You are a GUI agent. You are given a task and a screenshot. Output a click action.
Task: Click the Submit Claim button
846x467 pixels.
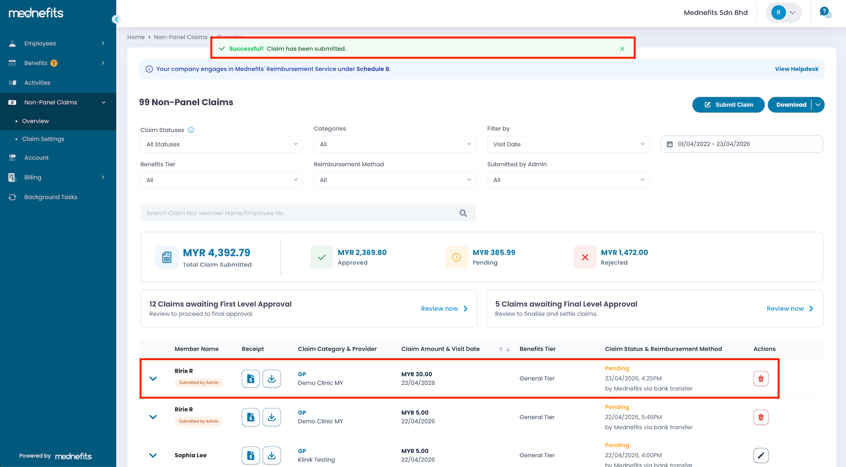(x=728, y=105)
